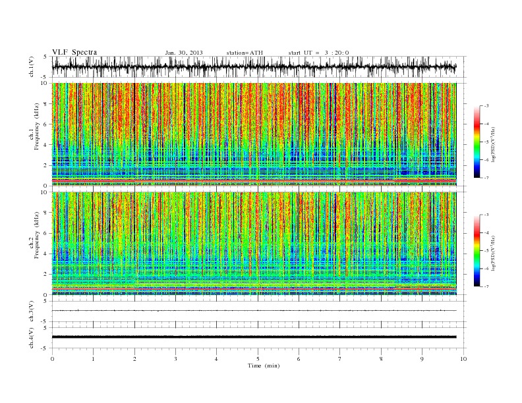Click the ch.1 spectrogram color bar
Screen dimensions: 522x403
click(477, 142)
